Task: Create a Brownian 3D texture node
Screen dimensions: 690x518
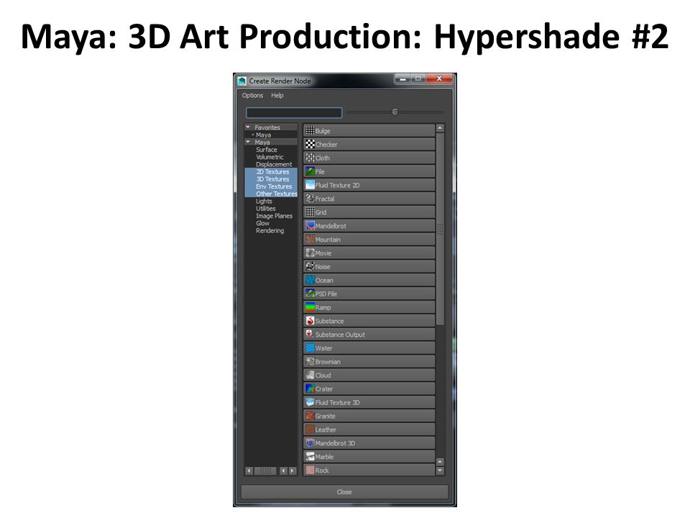Action: click(x=369, y=362)
